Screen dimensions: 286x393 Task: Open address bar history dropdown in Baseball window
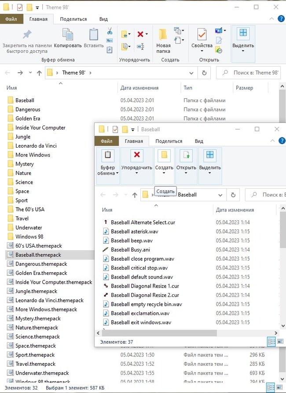point(221,195)
